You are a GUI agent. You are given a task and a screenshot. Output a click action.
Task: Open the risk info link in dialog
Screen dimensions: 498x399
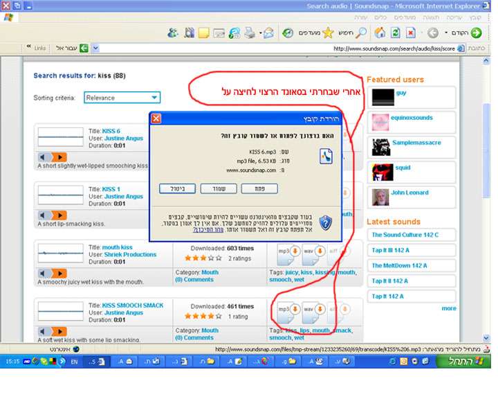click(x=208, y=230)
